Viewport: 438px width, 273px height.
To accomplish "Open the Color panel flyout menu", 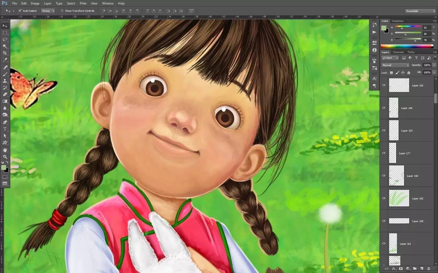I will point(434,21).
